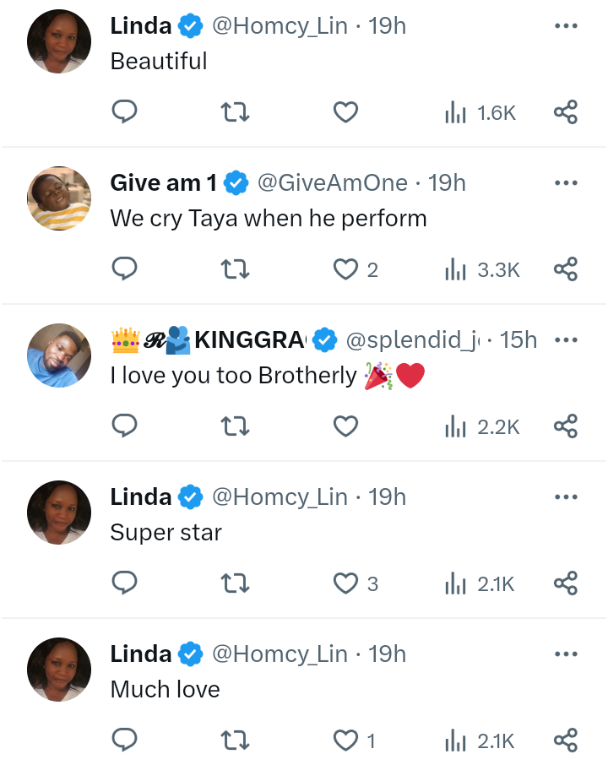View the KINGGRA user's avatar
This screenshot has width=608, height=765.
click(x=59, y=355)
